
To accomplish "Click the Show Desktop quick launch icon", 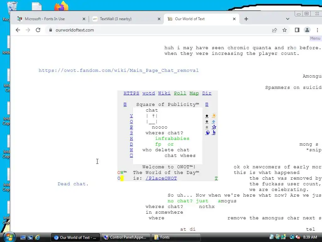I will pyautogui.click(x=23, y=237).
